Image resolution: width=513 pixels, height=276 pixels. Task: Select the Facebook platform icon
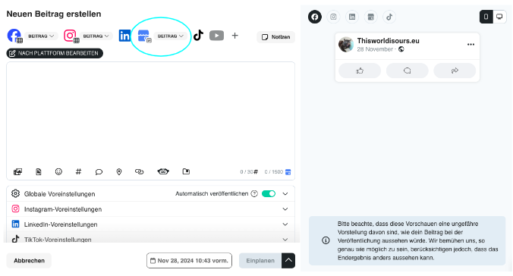tap(14, 36)
